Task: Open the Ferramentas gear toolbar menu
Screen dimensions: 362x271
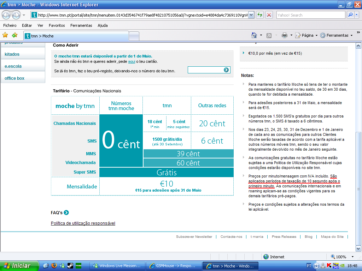Action: point(336,35)
